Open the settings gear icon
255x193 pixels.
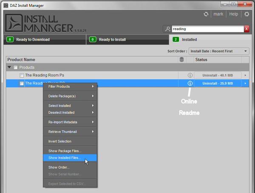[246, 14]
